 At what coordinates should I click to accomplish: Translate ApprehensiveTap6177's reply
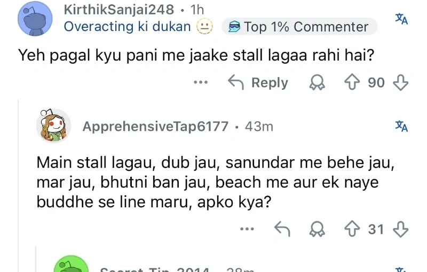(x=401, y=127)
